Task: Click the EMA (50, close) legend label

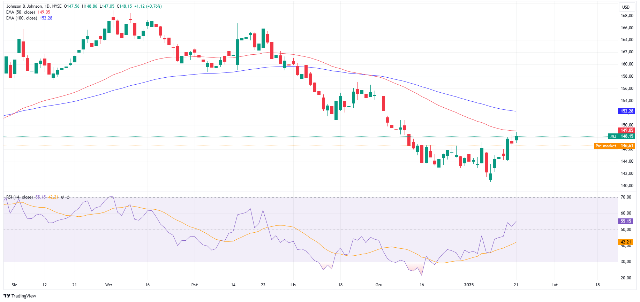Action: 21,12
